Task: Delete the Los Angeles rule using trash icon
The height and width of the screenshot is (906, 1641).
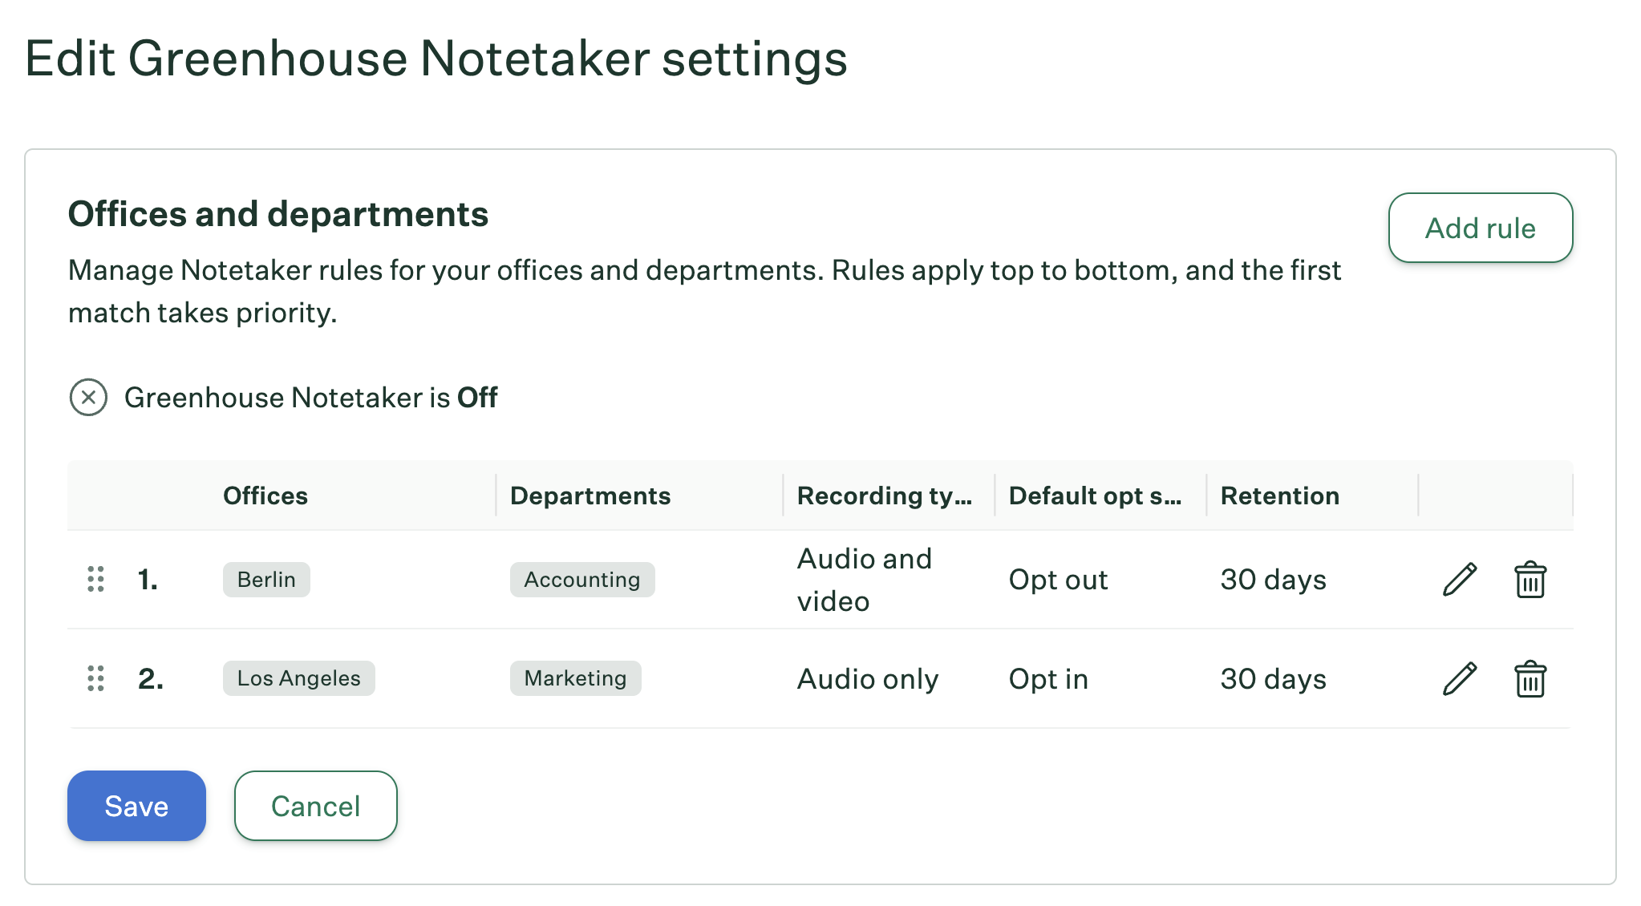Action: [x=1530, y=679]
